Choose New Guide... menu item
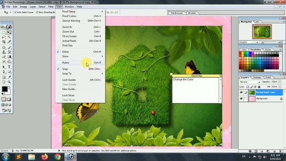This screenshot has width=286, height=161. 80,89
